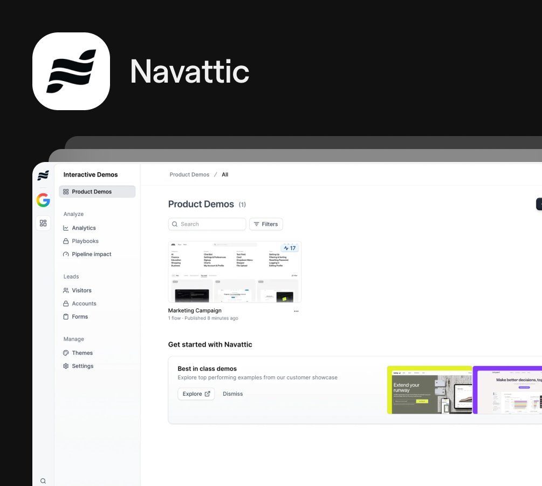
Task: Open the Google workspace icon
Action: (x=43, y=200)
